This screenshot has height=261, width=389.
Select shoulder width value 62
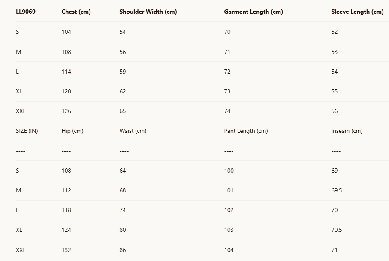click(x=123, y=91)
